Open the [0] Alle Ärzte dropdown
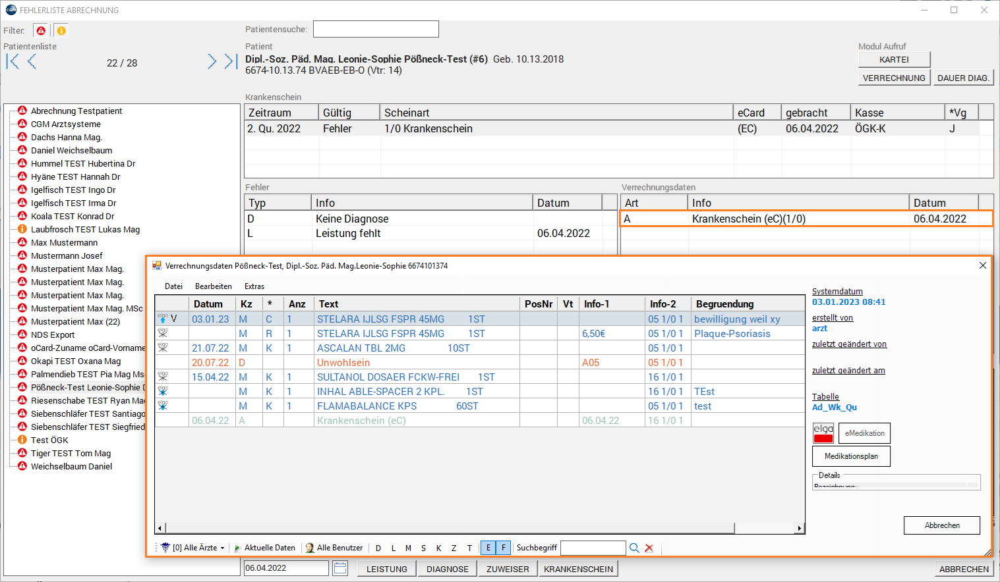The width and height of the screenshot is (1000, 582). coord(194,548)
